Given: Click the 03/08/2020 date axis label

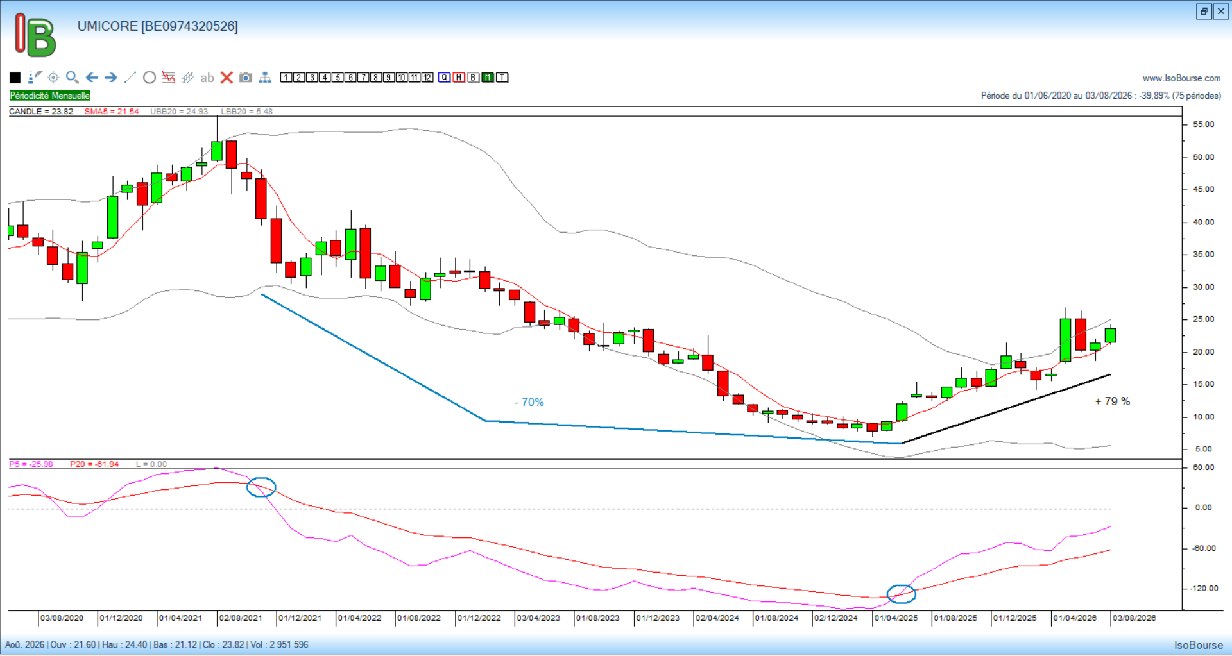Looking at the screenshot, I should pos(62,618).
